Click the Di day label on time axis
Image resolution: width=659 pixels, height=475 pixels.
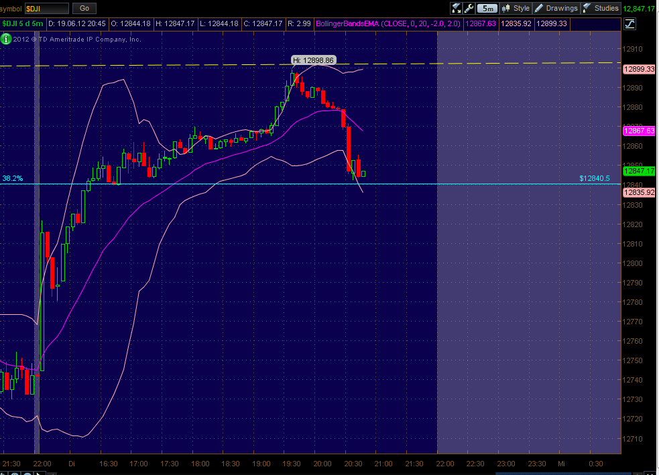point(72,464)
